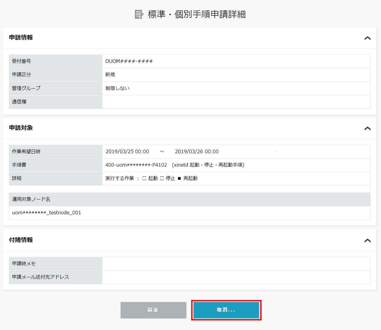381x330 pixels.
Task: Click node name uom########_testnode_001
Action: [x=46, y=213]
